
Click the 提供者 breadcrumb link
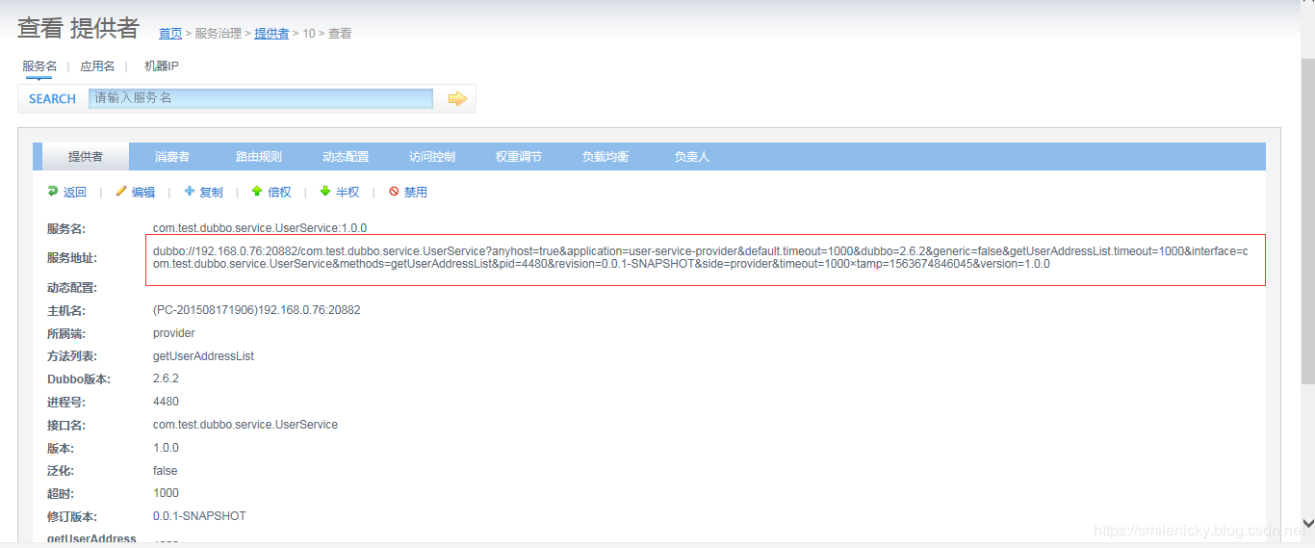click(271, 34)
